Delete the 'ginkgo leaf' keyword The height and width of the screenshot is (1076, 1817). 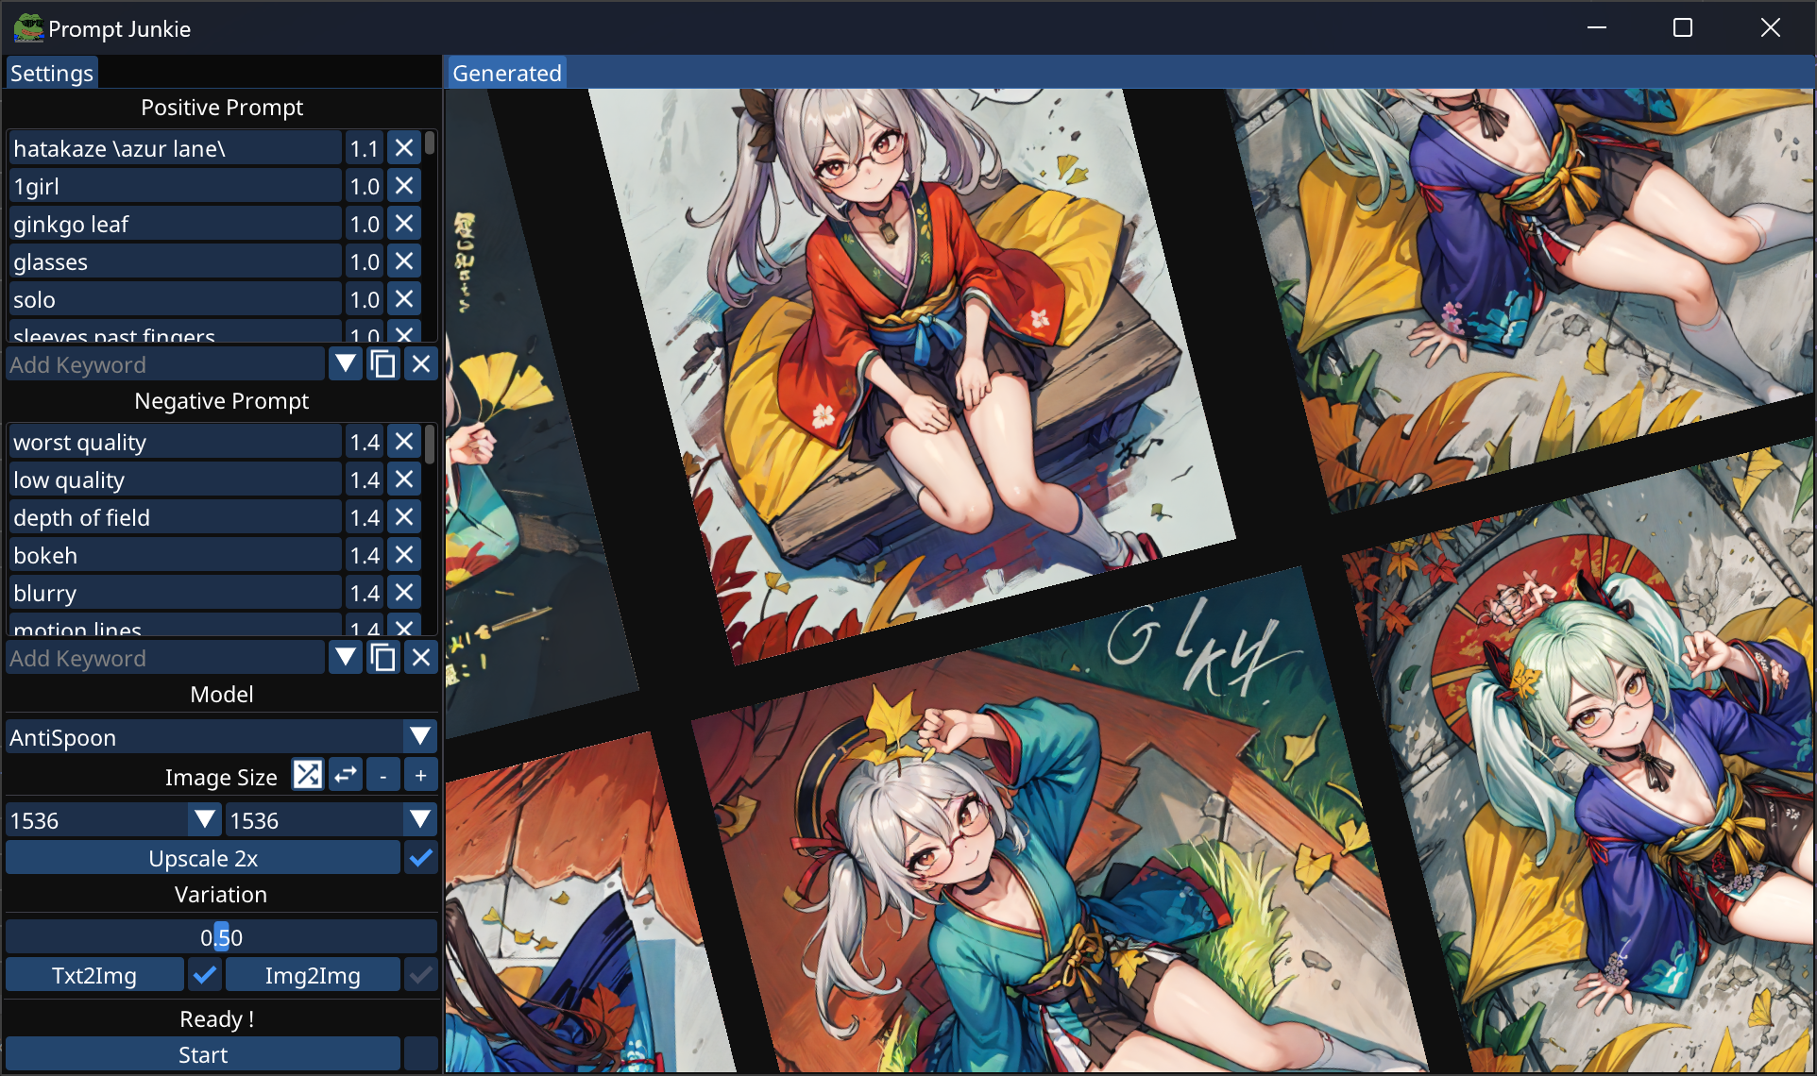click(x=404, y=224)
